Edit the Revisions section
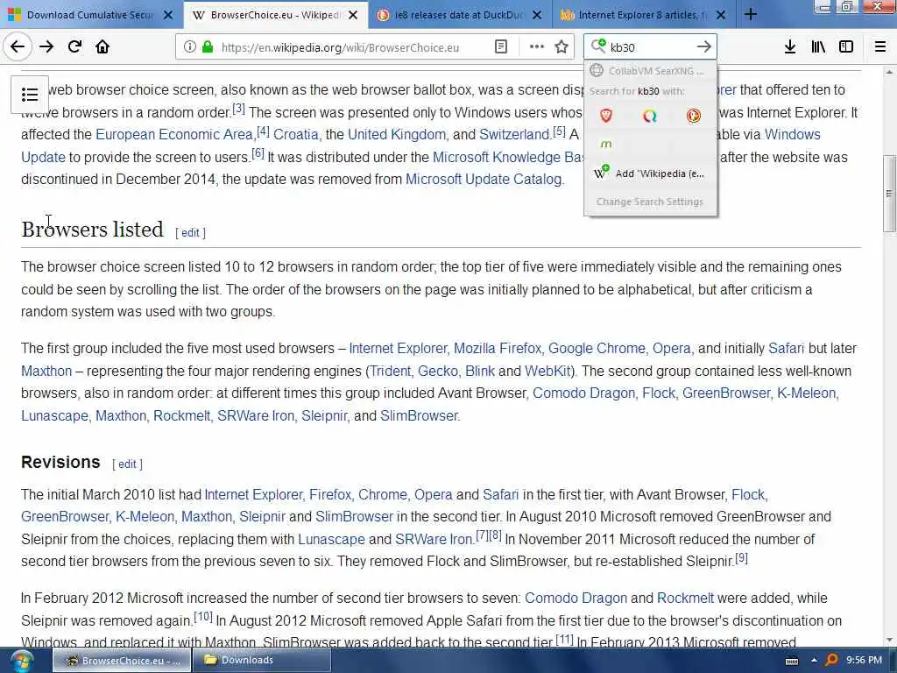The width and height of the screenshot is (897, 673). click(127, 464)
